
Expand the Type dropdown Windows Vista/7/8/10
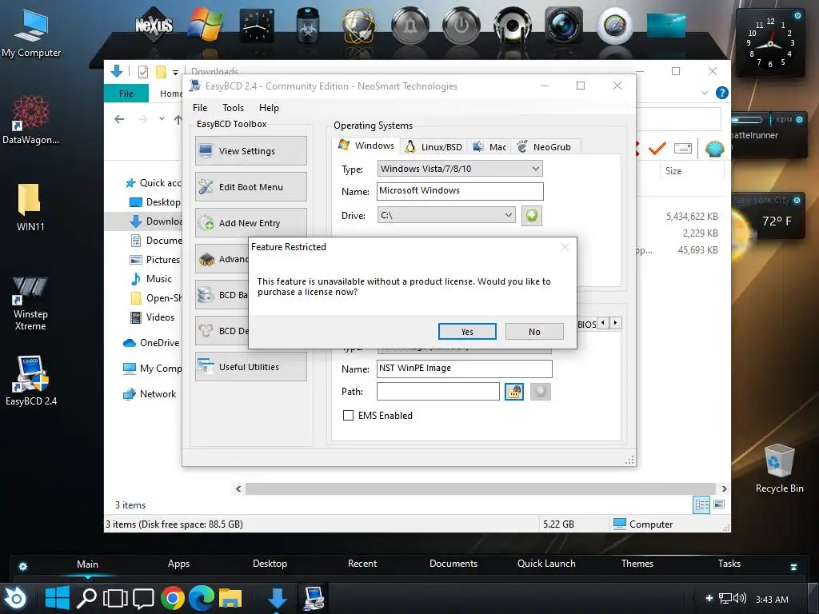coord(460,169)
